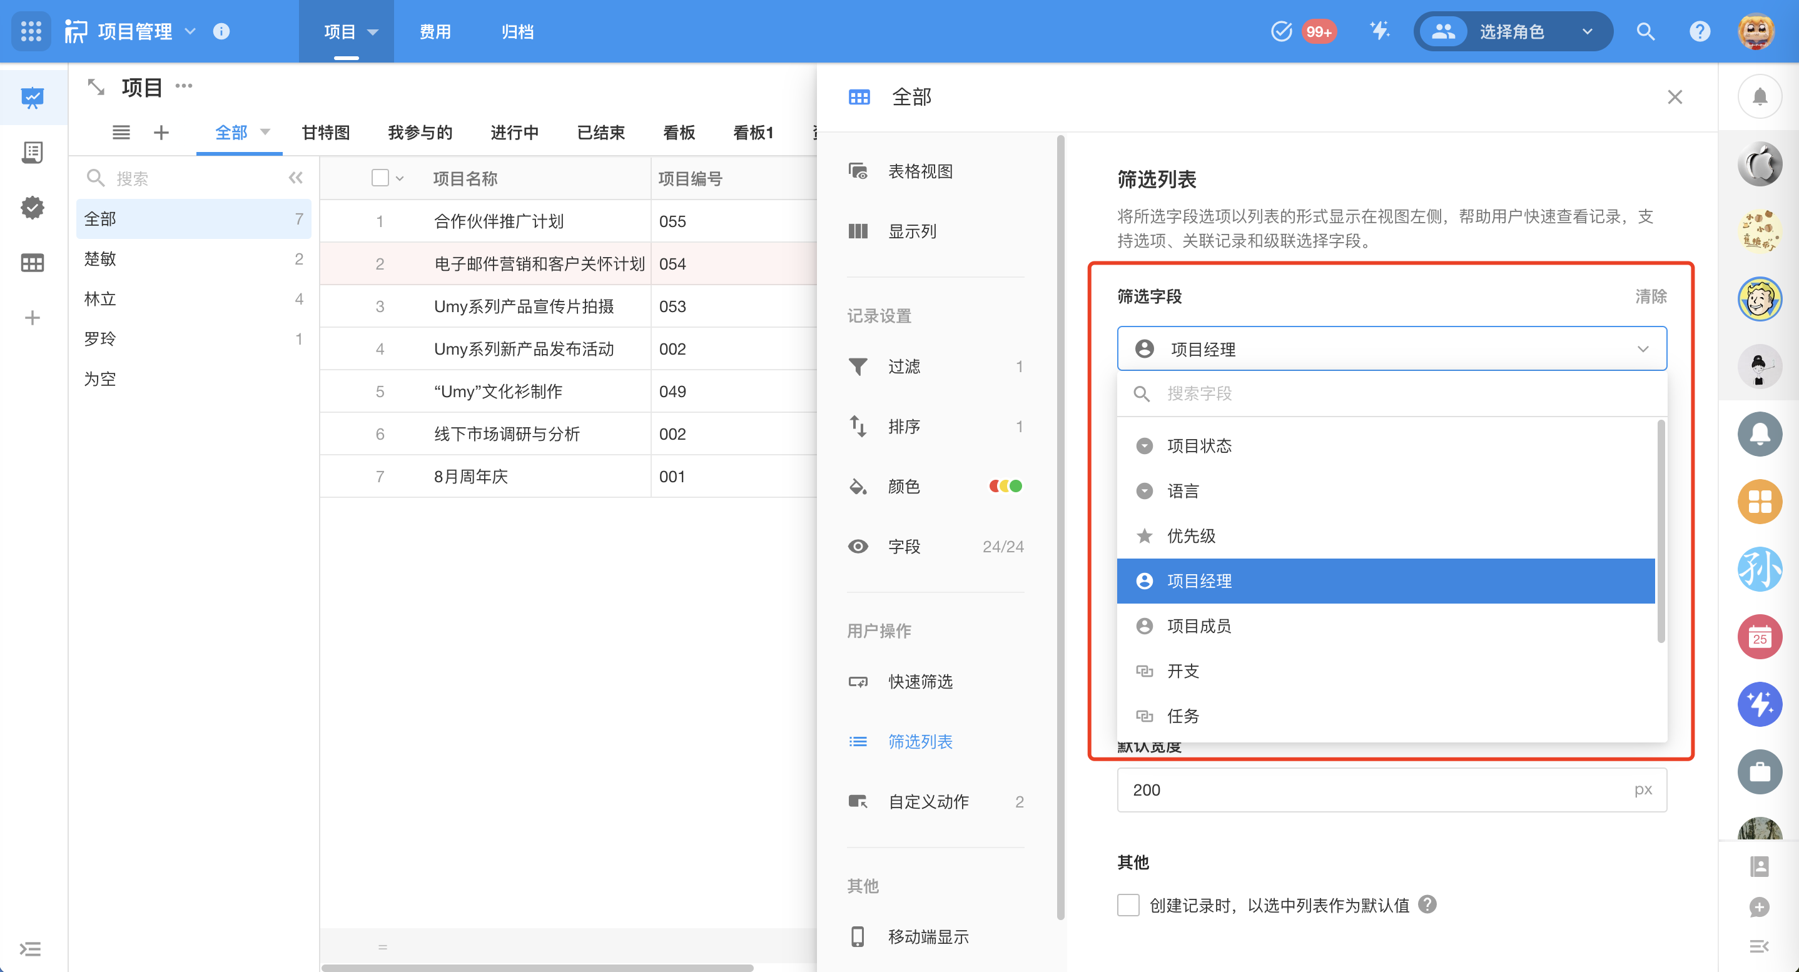The width and height of the screenshot is (1799, 972).
Task: Open the view list hamburger icon
Action: pos(121,132)
